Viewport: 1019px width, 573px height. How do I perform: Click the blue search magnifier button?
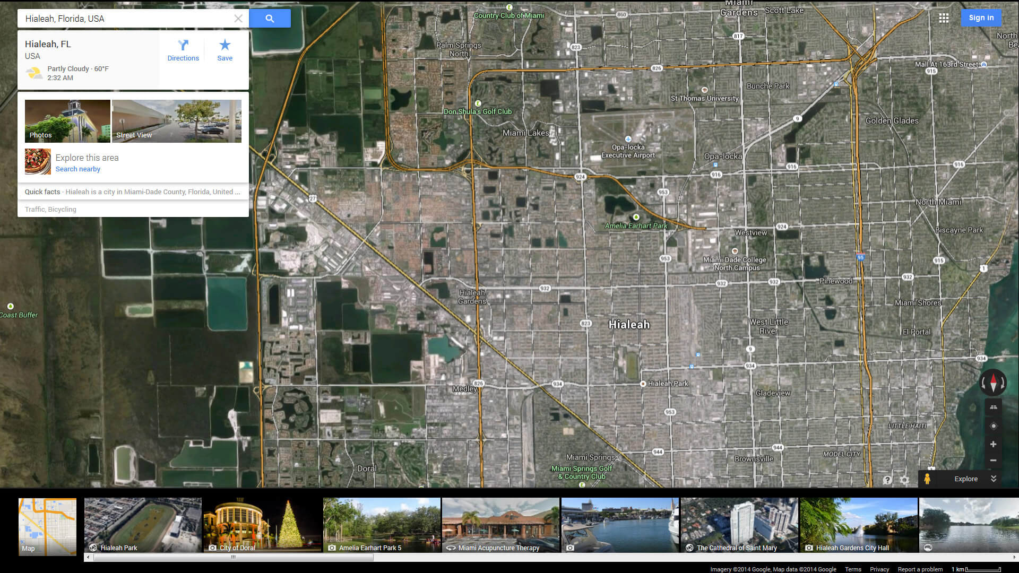(270, 19)
